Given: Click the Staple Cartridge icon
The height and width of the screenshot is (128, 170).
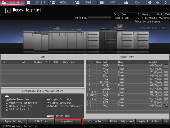Looking at the screenshot, I should pos(48,100).
